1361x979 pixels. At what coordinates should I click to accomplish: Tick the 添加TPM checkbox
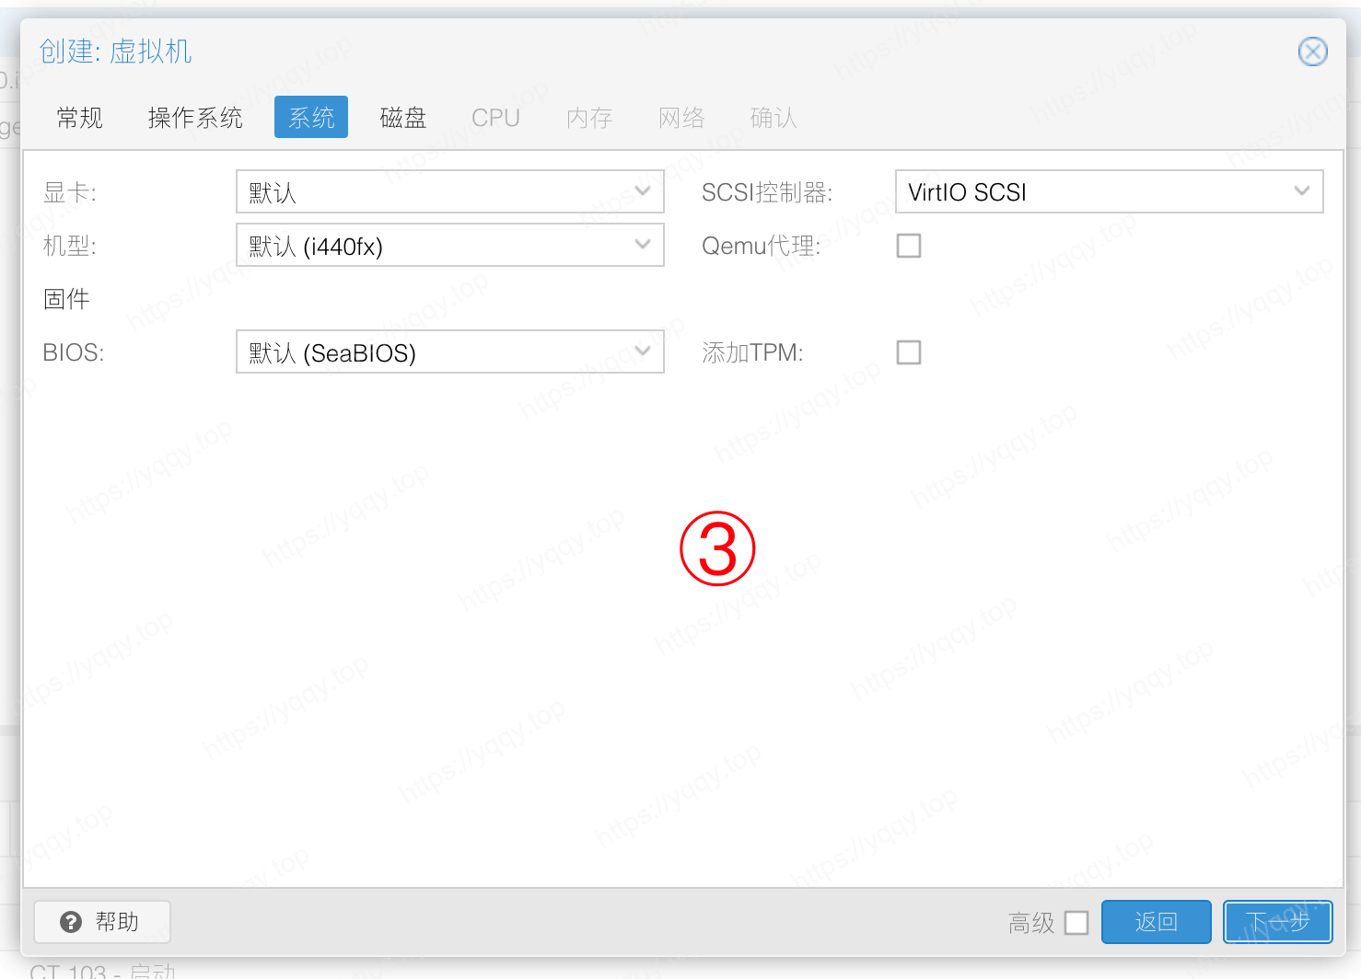coord(909,352)
